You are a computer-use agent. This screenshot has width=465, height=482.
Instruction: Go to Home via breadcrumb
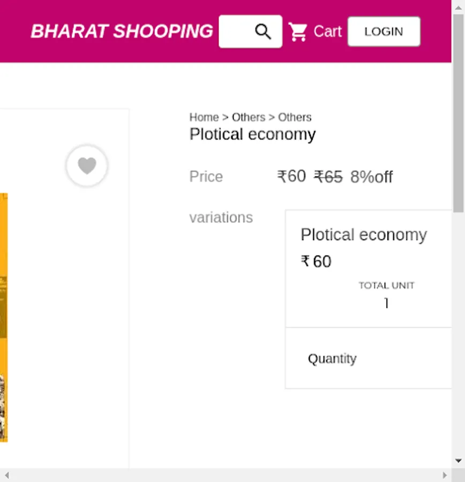204,117
